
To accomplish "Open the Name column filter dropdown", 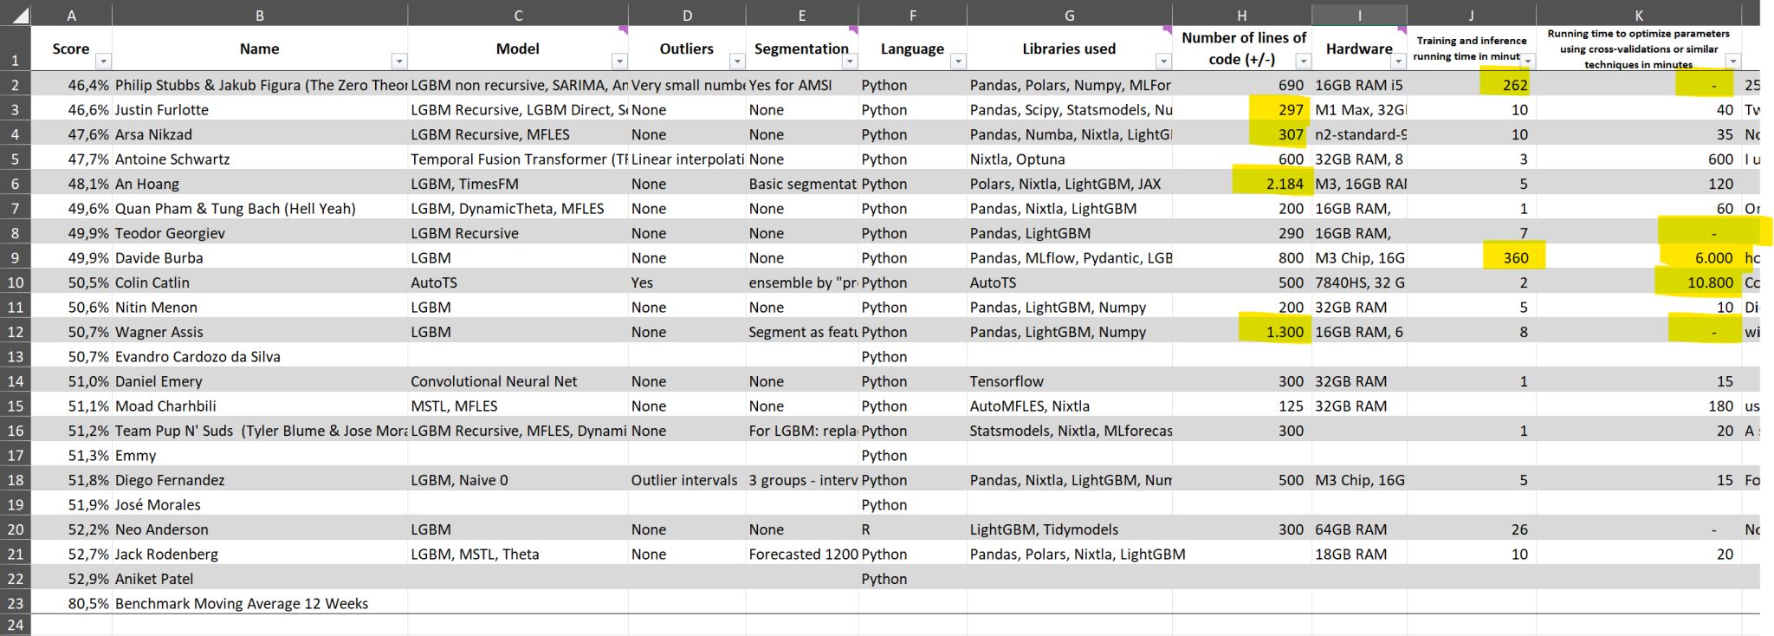I will [398, 62].
